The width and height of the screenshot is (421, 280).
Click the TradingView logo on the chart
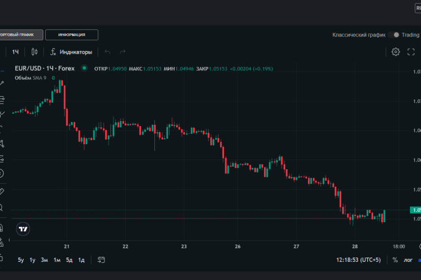coord(23,229)
